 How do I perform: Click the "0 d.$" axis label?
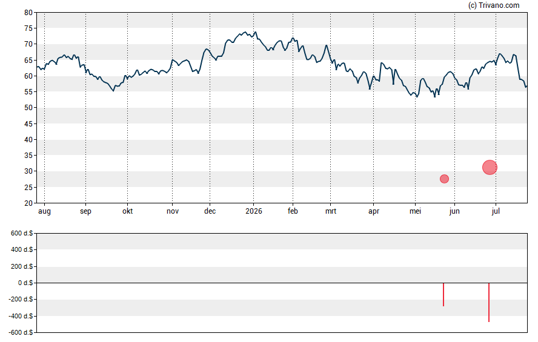coord(25,283)
